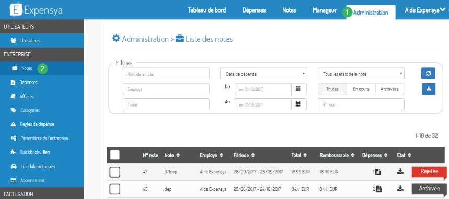Download note 47 via download icon
The height and width of the screenshot is (199, 449).
[400, 171]
